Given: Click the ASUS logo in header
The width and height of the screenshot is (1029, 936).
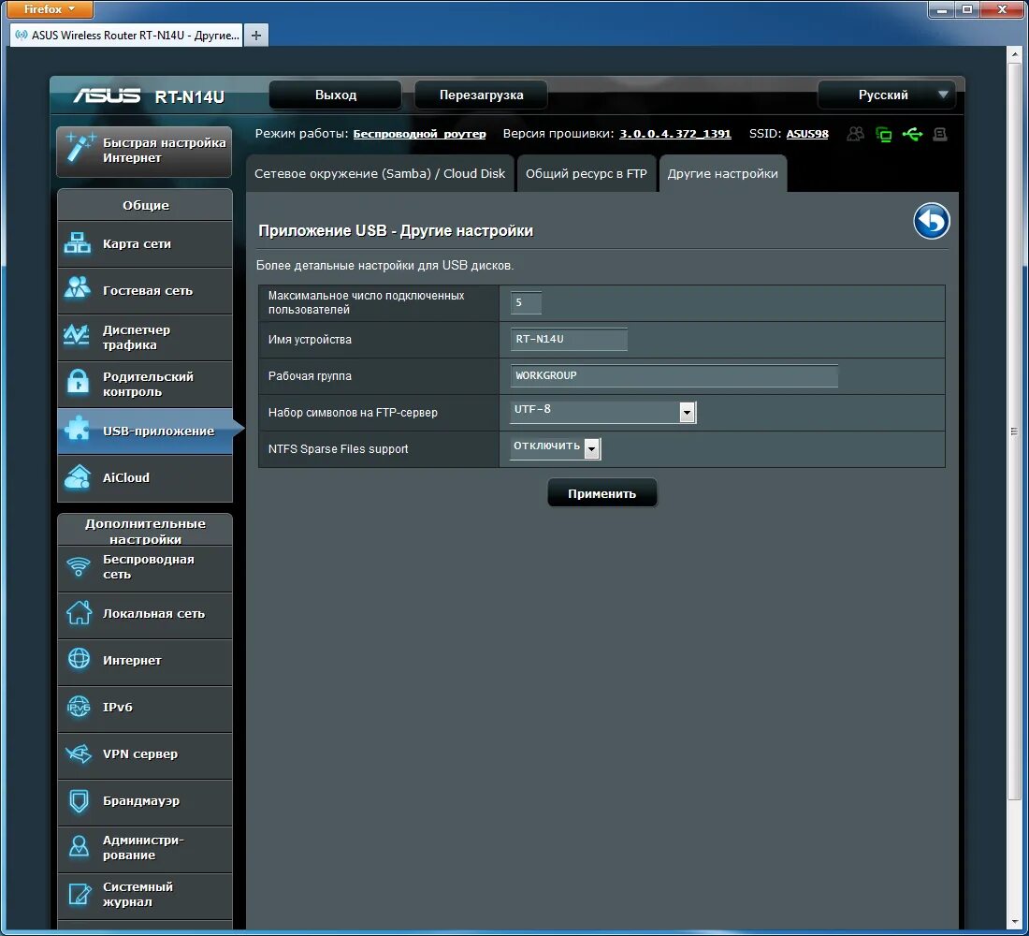Looking at the screenshot, I should click(107, 95).
